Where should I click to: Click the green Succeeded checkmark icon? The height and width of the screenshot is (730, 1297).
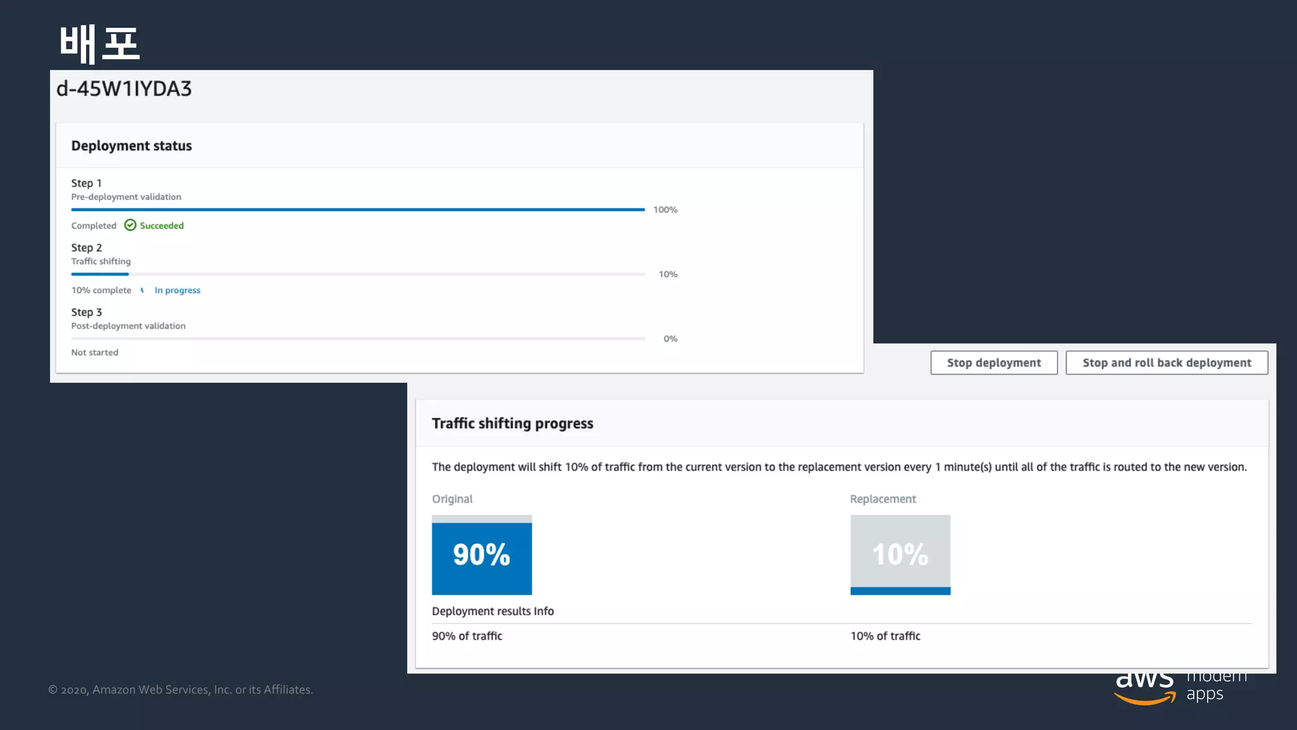[130, 225]
